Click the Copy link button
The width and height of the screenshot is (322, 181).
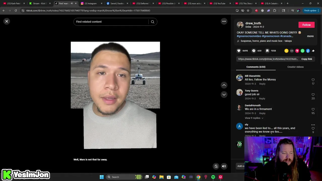pyautogui.click(x=307, y=59)
